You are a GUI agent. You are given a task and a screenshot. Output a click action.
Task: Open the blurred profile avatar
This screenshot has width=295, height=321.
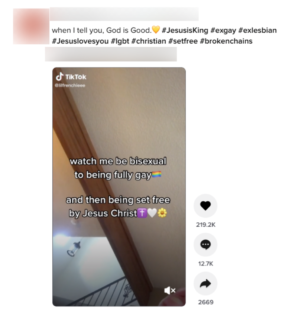[31, 26]
